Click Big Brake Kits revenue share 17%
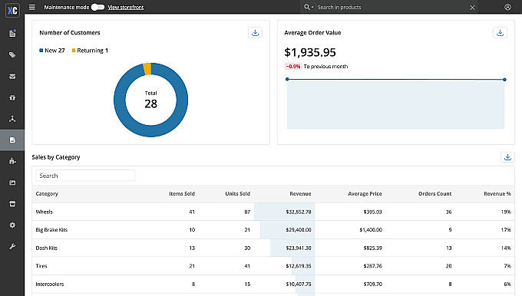This screenshot has width=522, height=296. click(506, 230)
